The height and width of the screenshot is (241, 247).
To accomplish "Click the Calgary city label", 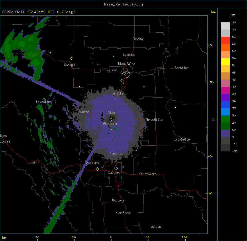I will click(115, 173).
